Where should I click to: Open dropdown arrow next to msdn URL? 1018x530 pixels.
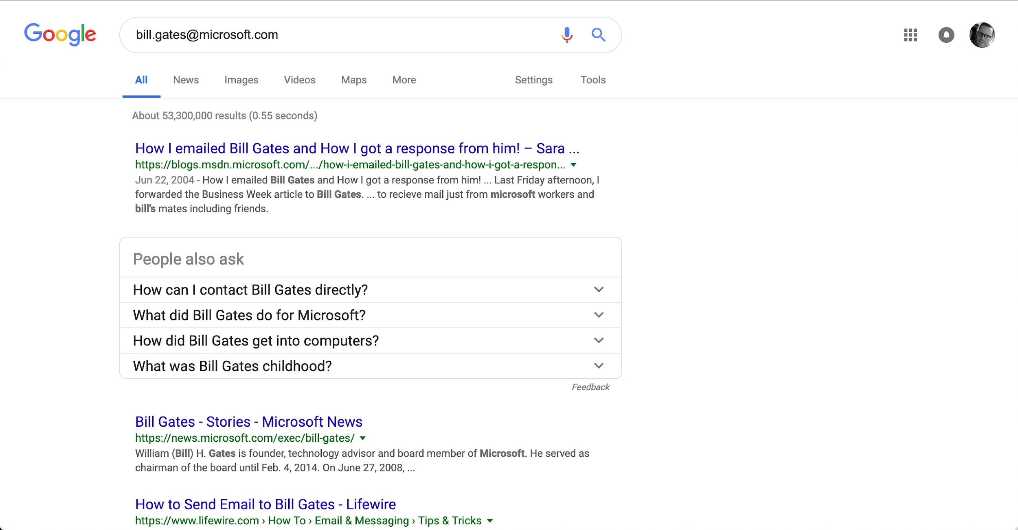click(573, 165)
